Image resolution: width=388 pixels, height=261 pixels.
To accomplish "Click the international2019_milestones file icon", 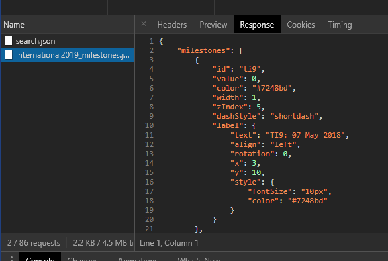I will click(9, 55).
